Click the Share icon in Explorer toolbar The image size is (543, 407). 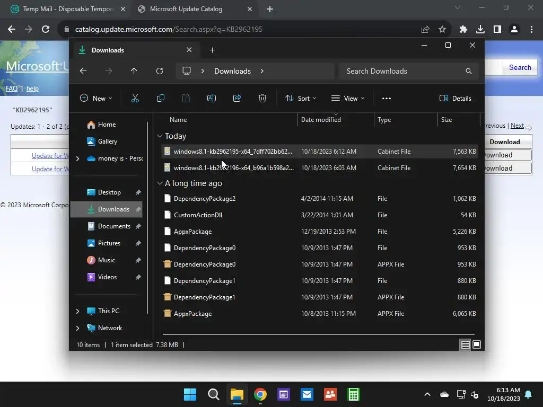point(237,98)
